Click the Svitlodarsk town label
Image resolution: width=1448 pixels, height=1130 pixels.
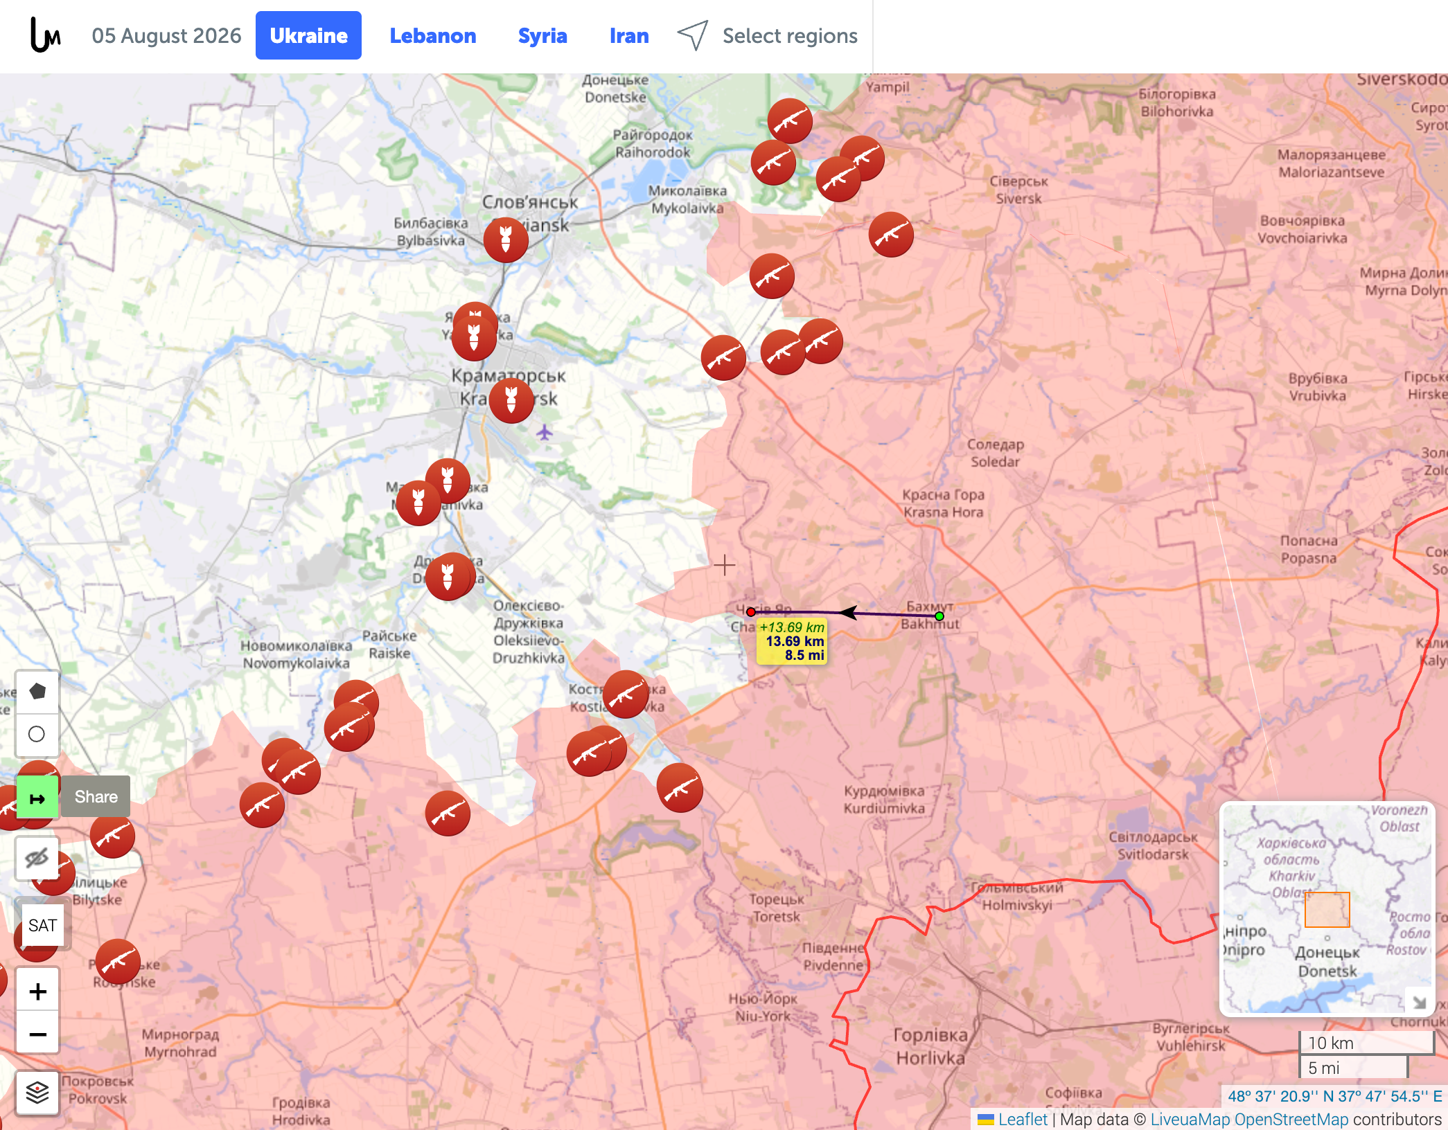pos(1153,845)
